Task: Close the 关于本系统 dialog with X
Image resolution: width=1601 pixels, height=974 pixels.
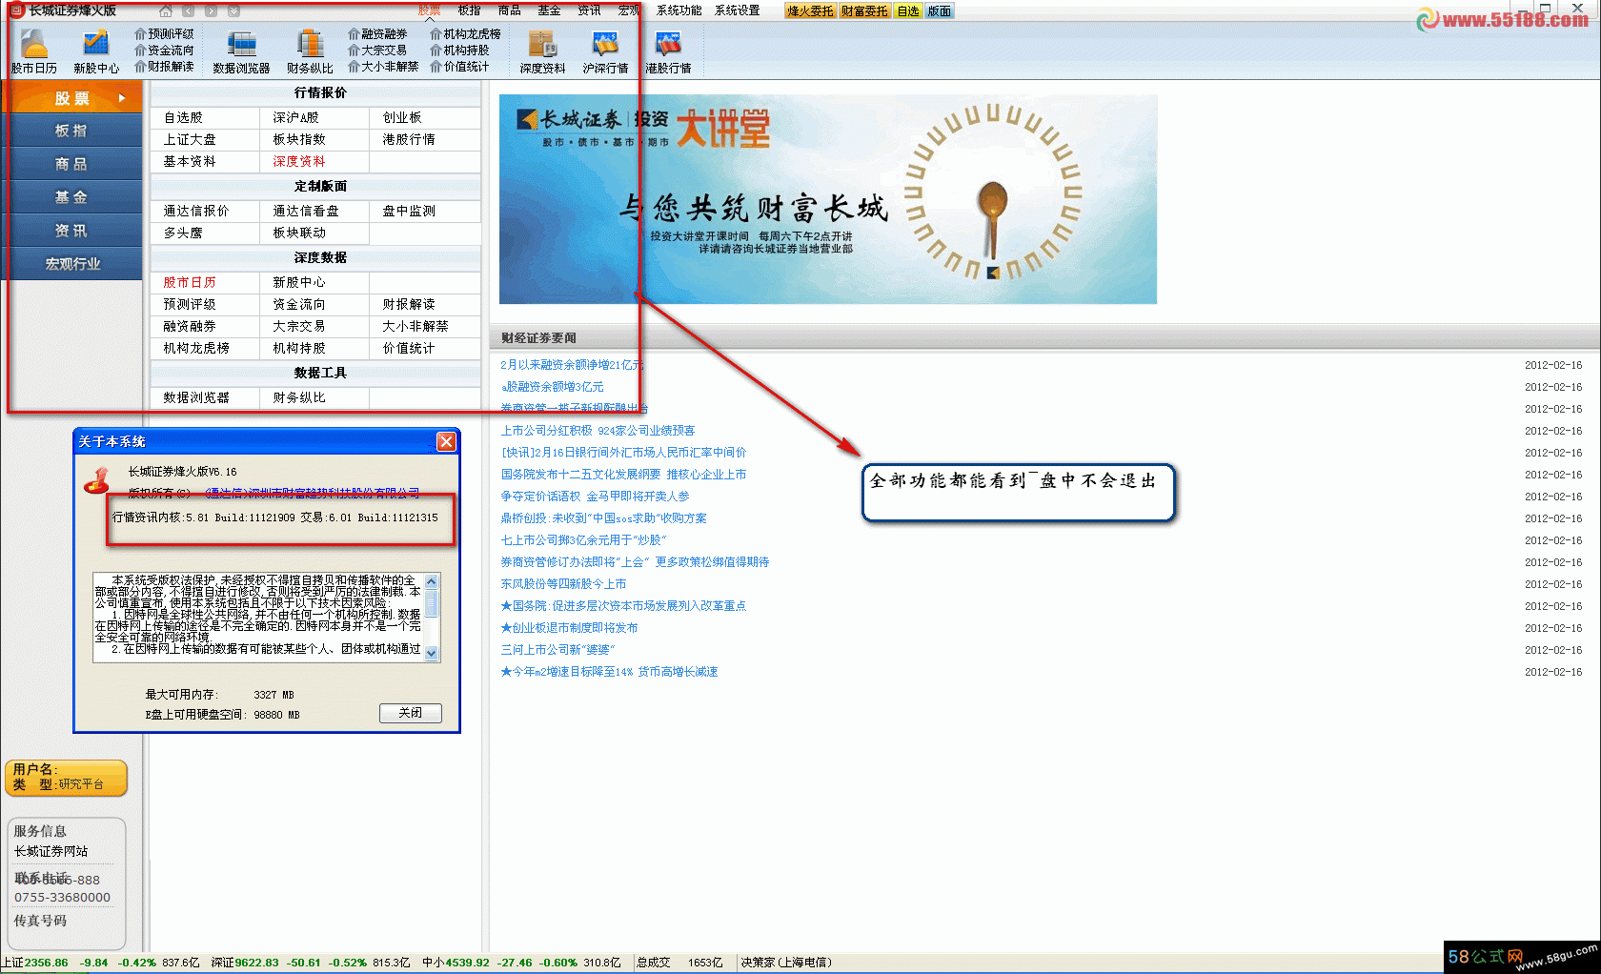Action: click(446, 441)
